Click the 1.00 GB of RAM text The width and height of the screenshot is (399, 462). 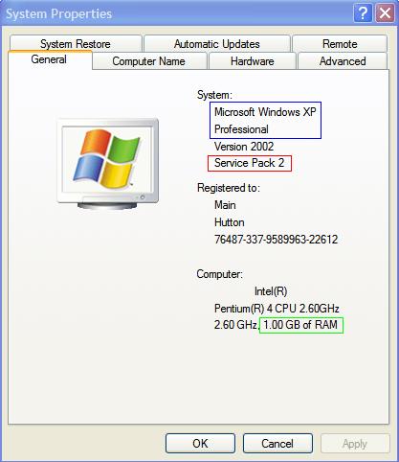[x=300, y=325]
